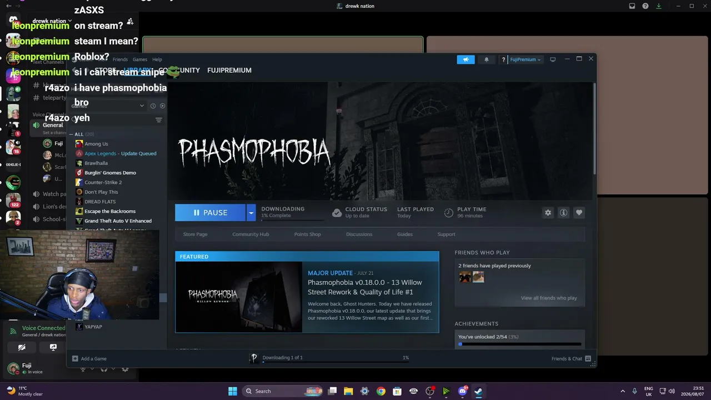Open the featured 13 Willow Street update thumbnail
The image size is (711, 400).
(x=239, y=297)
